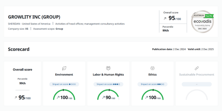Click Labor & Human Rights Impact on score pill
This screenshot has height=111, width=222.
(x=108, y=84)
